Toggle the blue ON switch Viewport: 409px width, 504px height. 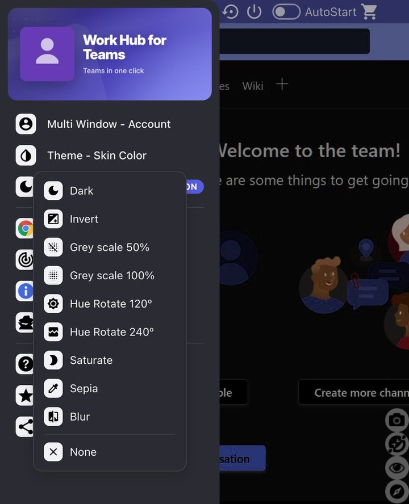tap(194, 187)
